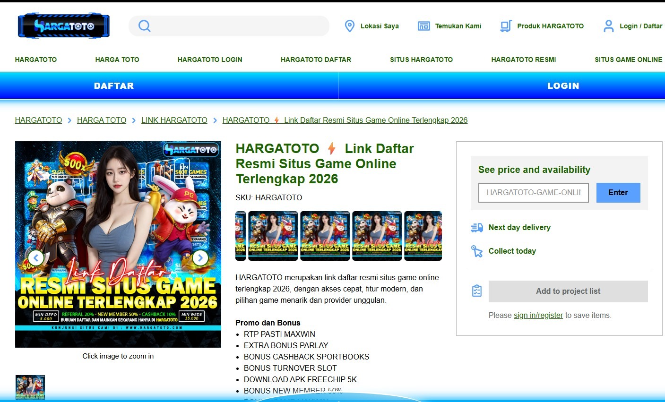Click the fourth gallery thumbnail image

tap(377, 236)
